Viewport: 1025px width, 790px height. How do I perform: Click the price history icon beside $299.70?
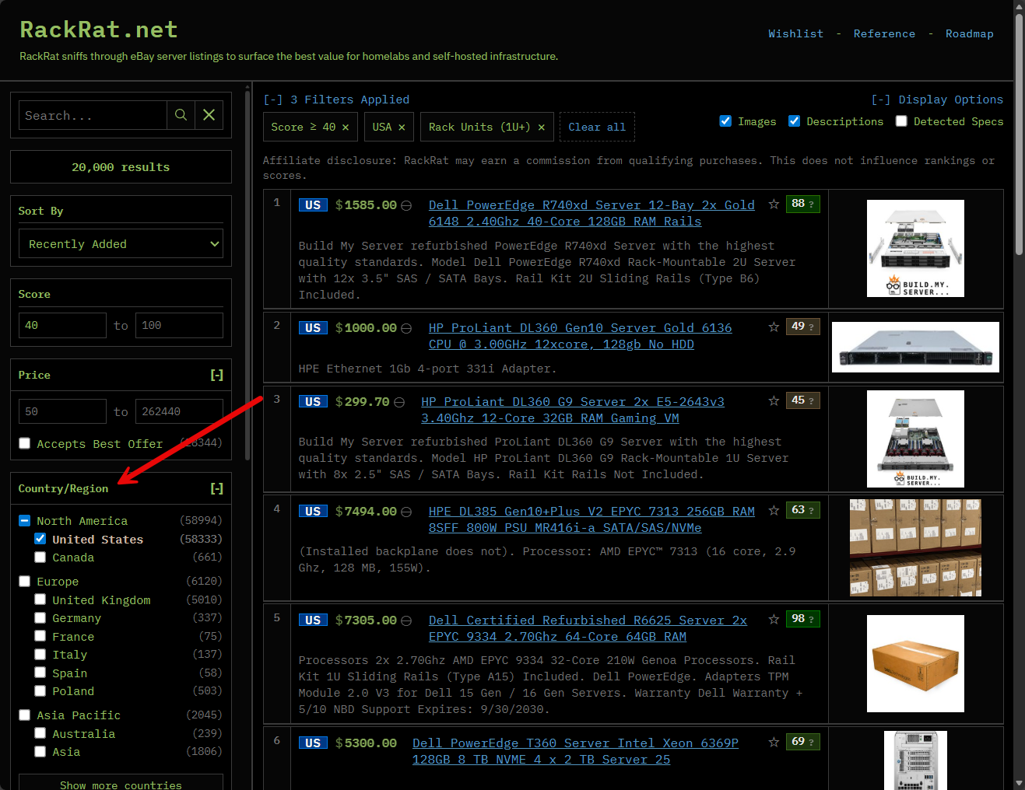click(x=399, y=402)
